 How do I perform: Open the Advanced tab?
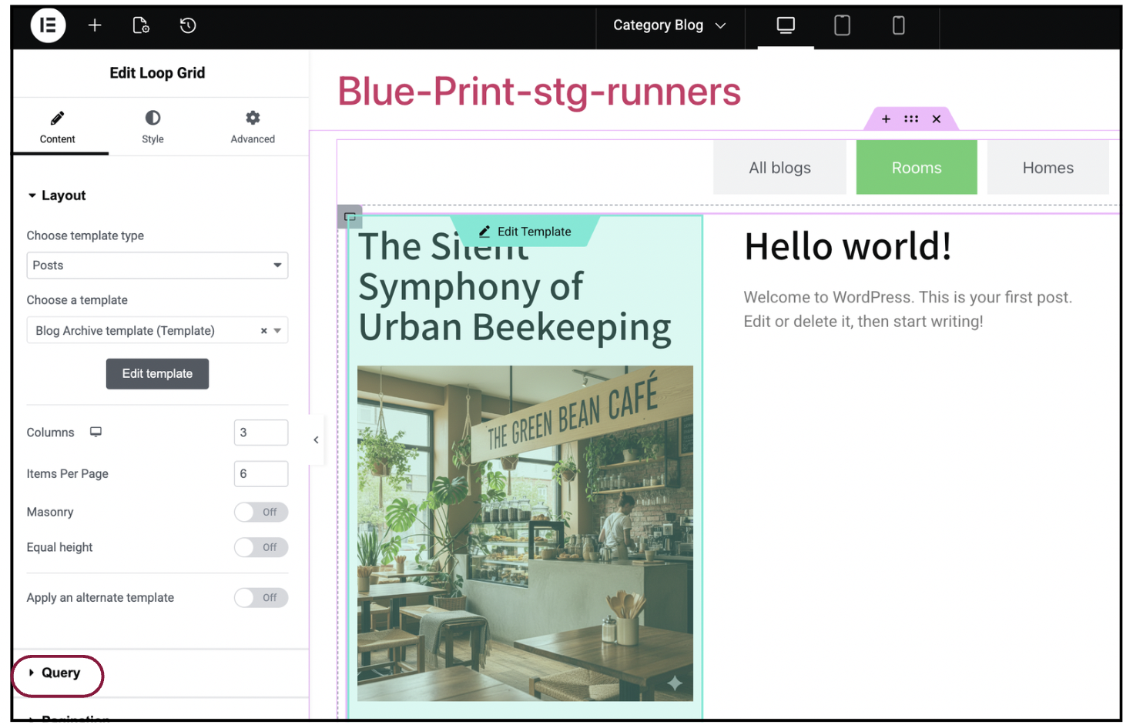click(253, 127)
